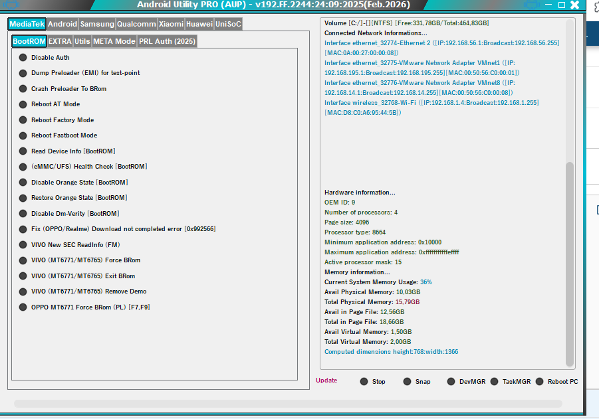The height and width of the screenshot is (419, 599).
Task: Click the Android robot icon in title bar left
Action: [x=11, y=5]
